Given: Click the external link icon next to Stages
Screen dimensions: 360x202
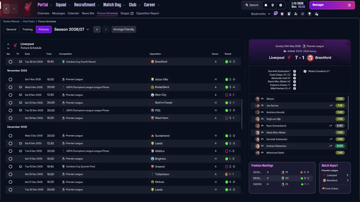Looking at the screenshot, I should (132, 13).
